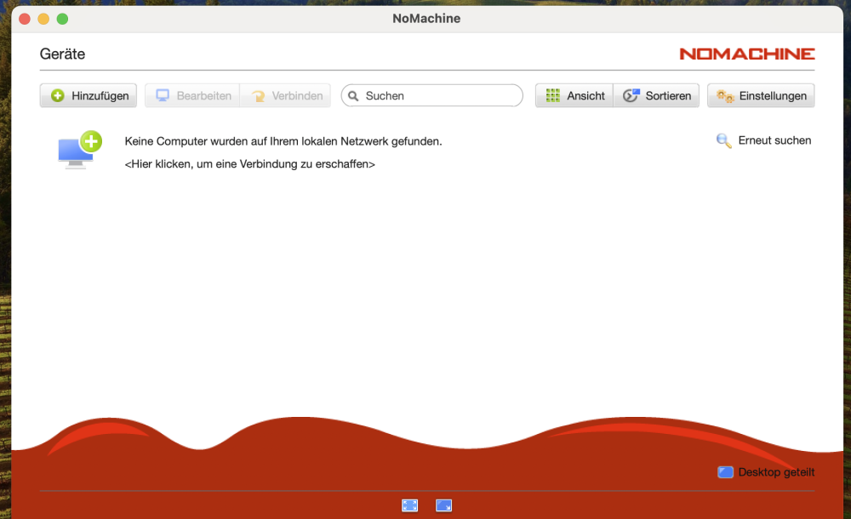
Task: Click the NoMachine logo
Action: tap(747, 54)
